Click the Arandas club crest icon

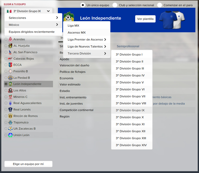click(x=10, y=39)
